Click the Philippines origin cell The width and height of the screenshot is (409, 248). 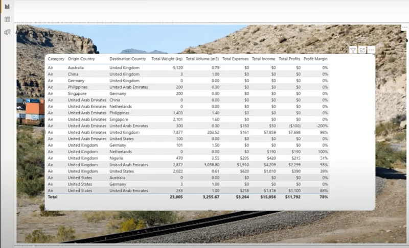point(78,87)
